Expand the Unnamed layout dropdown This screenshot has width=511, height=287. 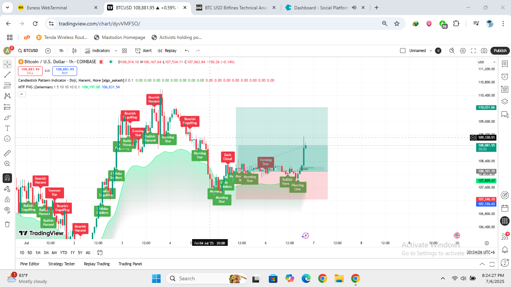coord(431,51)
